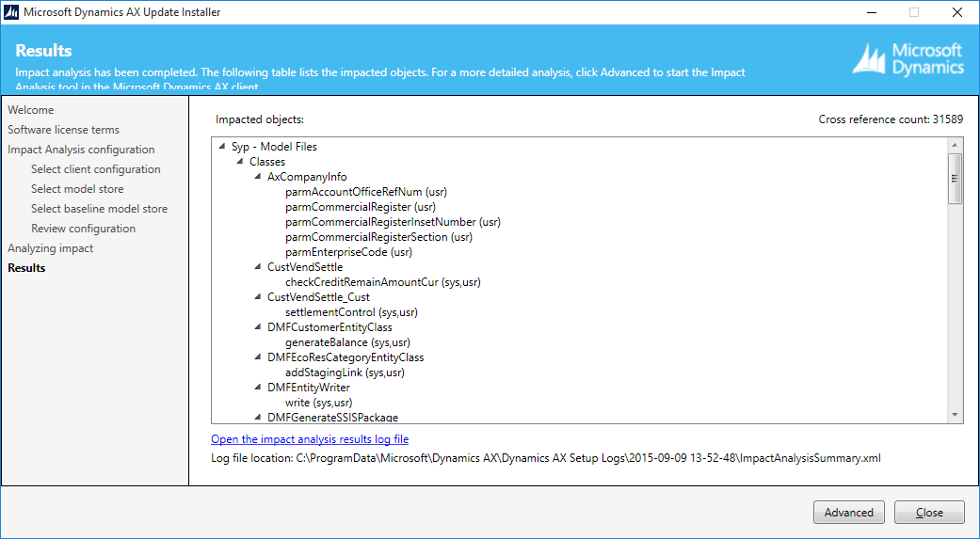Click the Advanced button
This screenshot has width=980, height=539.
click(849, 512)
